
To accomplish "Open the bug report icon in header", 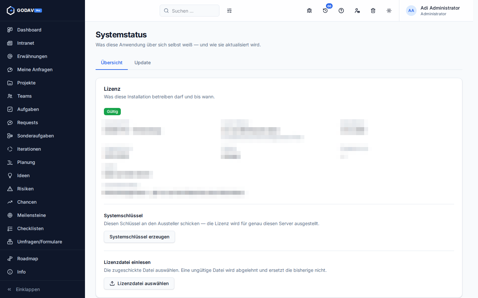I will tap(309, 11).
